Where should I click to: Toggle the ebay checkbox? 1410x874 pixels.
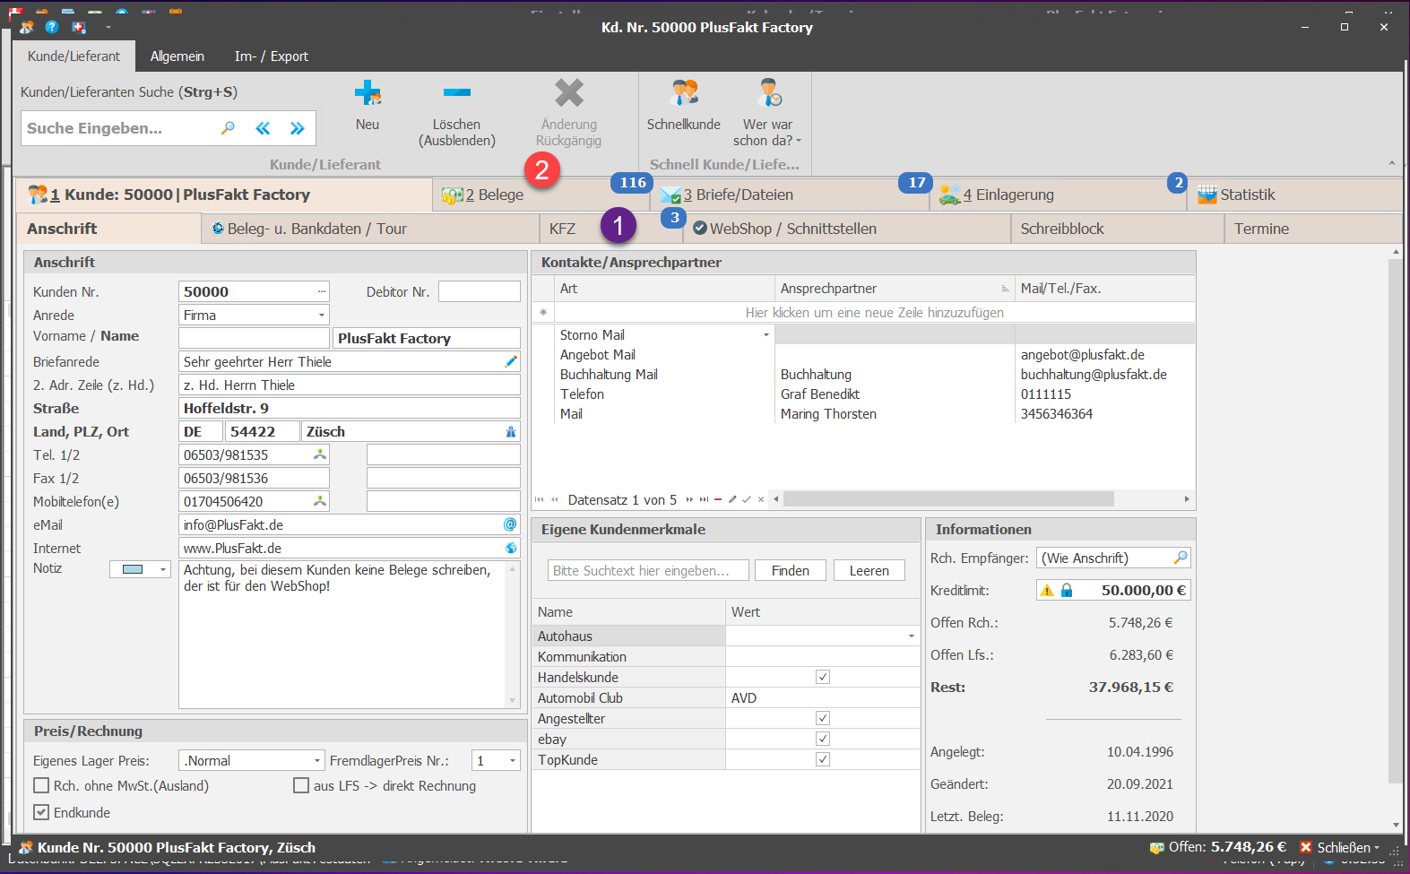[823, 739]
